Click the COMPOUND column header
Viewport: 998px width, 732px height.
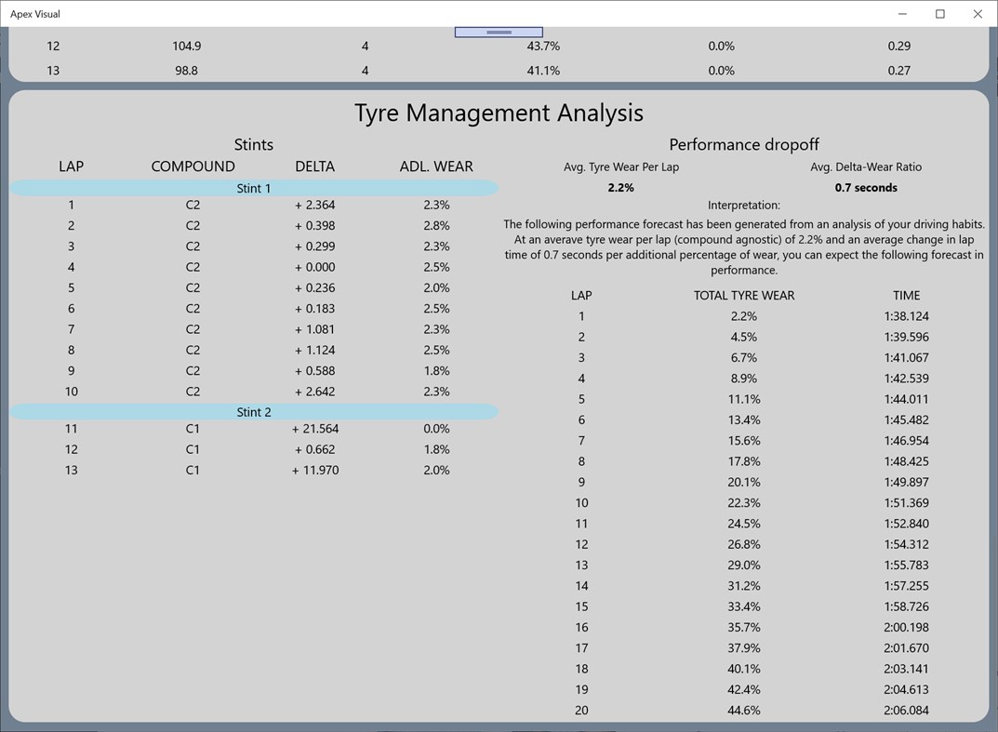[193, 166]
